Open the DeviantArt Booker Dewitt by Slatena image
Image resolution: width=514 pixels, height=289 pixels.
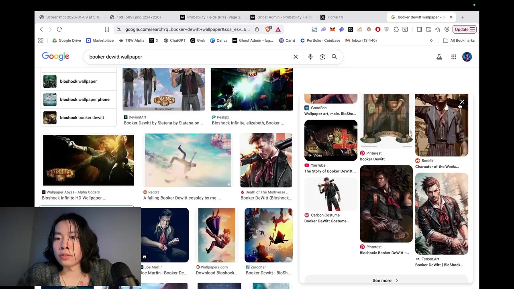point(163,89)
